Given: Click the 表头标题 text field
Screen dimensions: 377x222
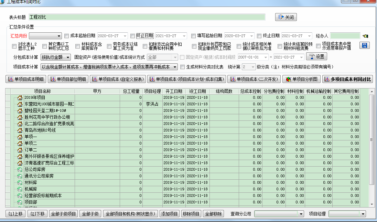Looking at the screenshot, I should pyautogui.click(x=147, y=17).
